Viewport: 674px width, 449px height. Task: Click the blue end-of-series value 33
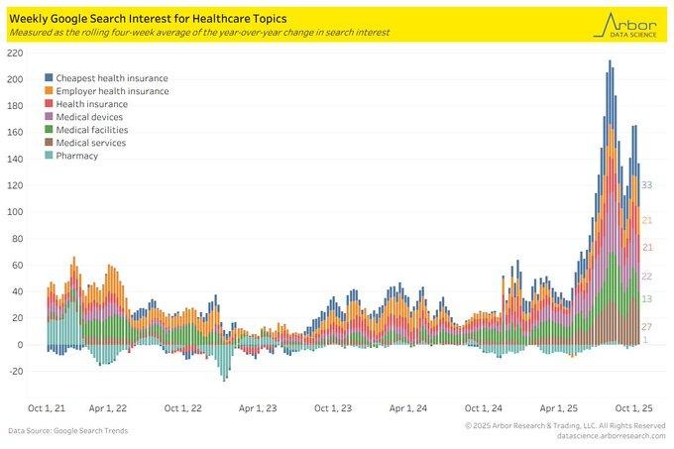tap(646, 185)
